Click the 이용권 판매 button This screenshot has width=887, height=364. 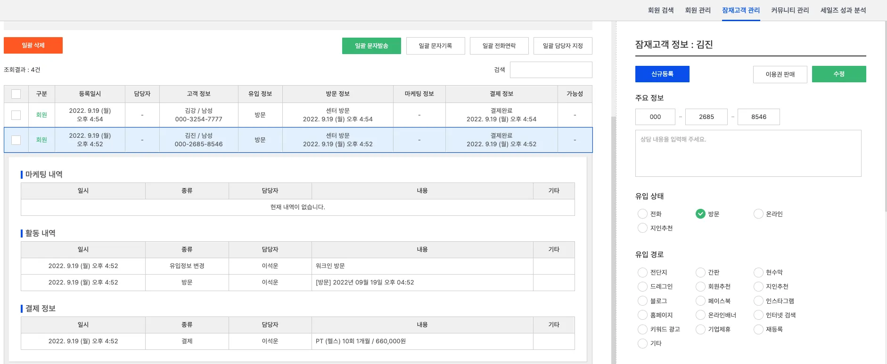tap(780, 74)
